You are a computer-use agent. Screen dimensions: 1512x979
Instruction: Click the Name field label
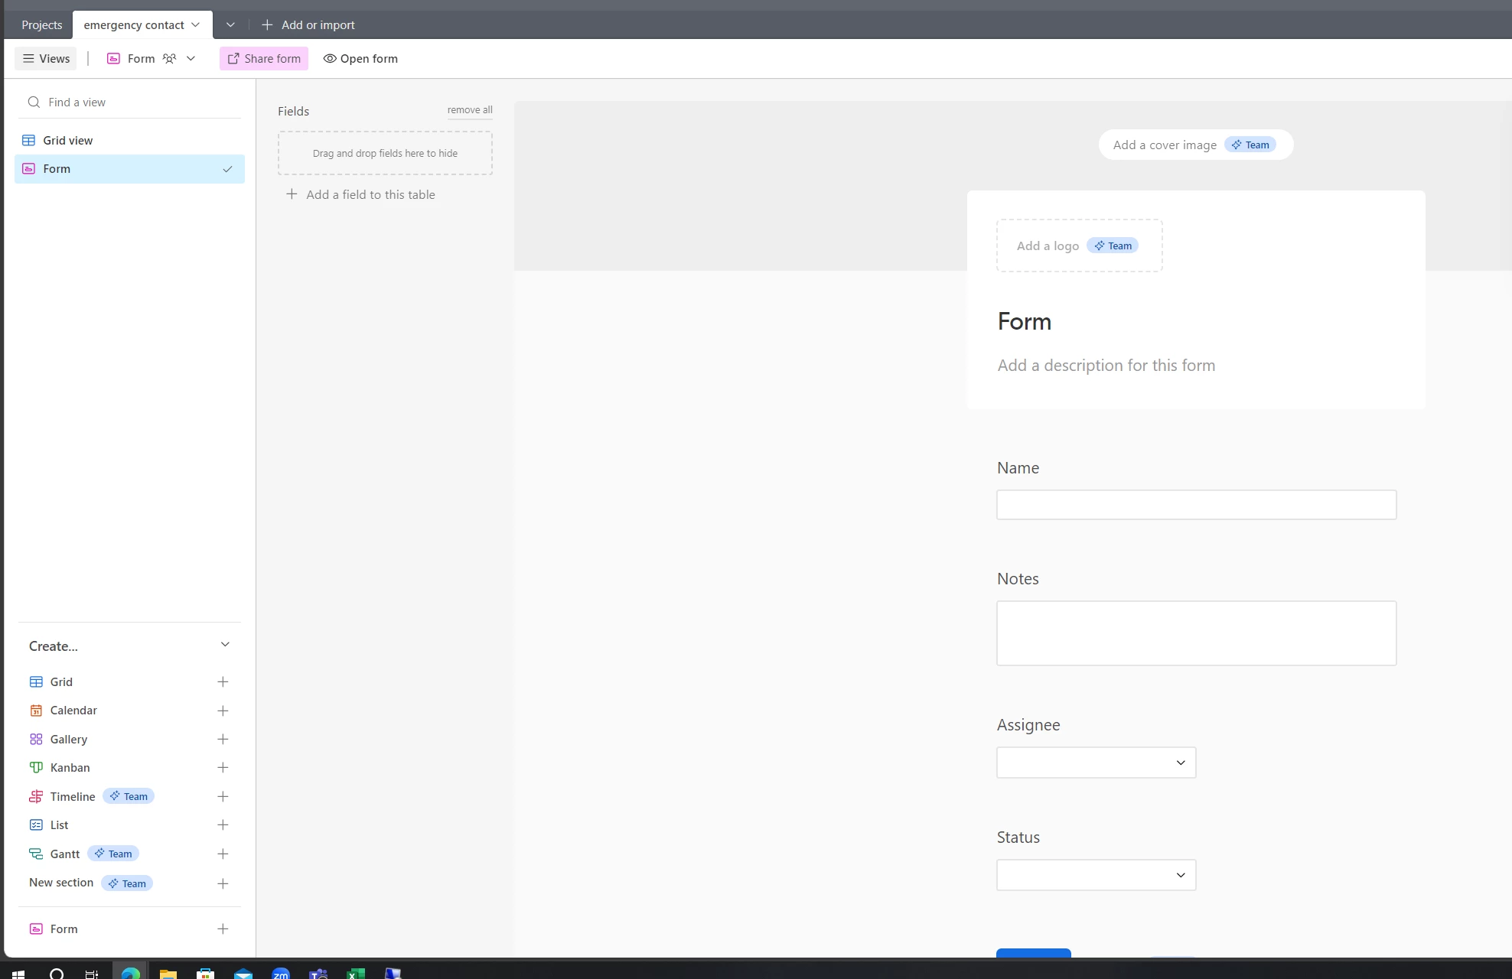tap(1018, 468)
